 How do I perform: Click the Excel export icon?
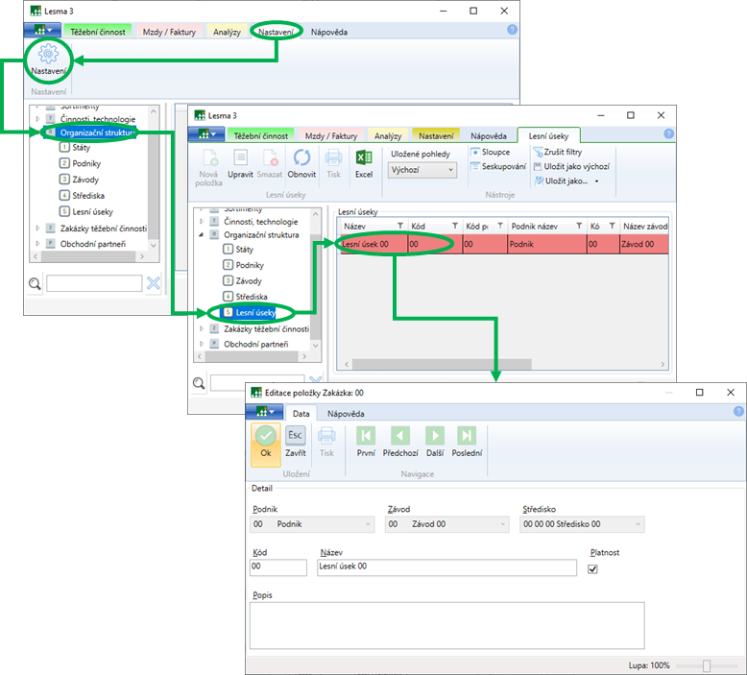[363, 163]
